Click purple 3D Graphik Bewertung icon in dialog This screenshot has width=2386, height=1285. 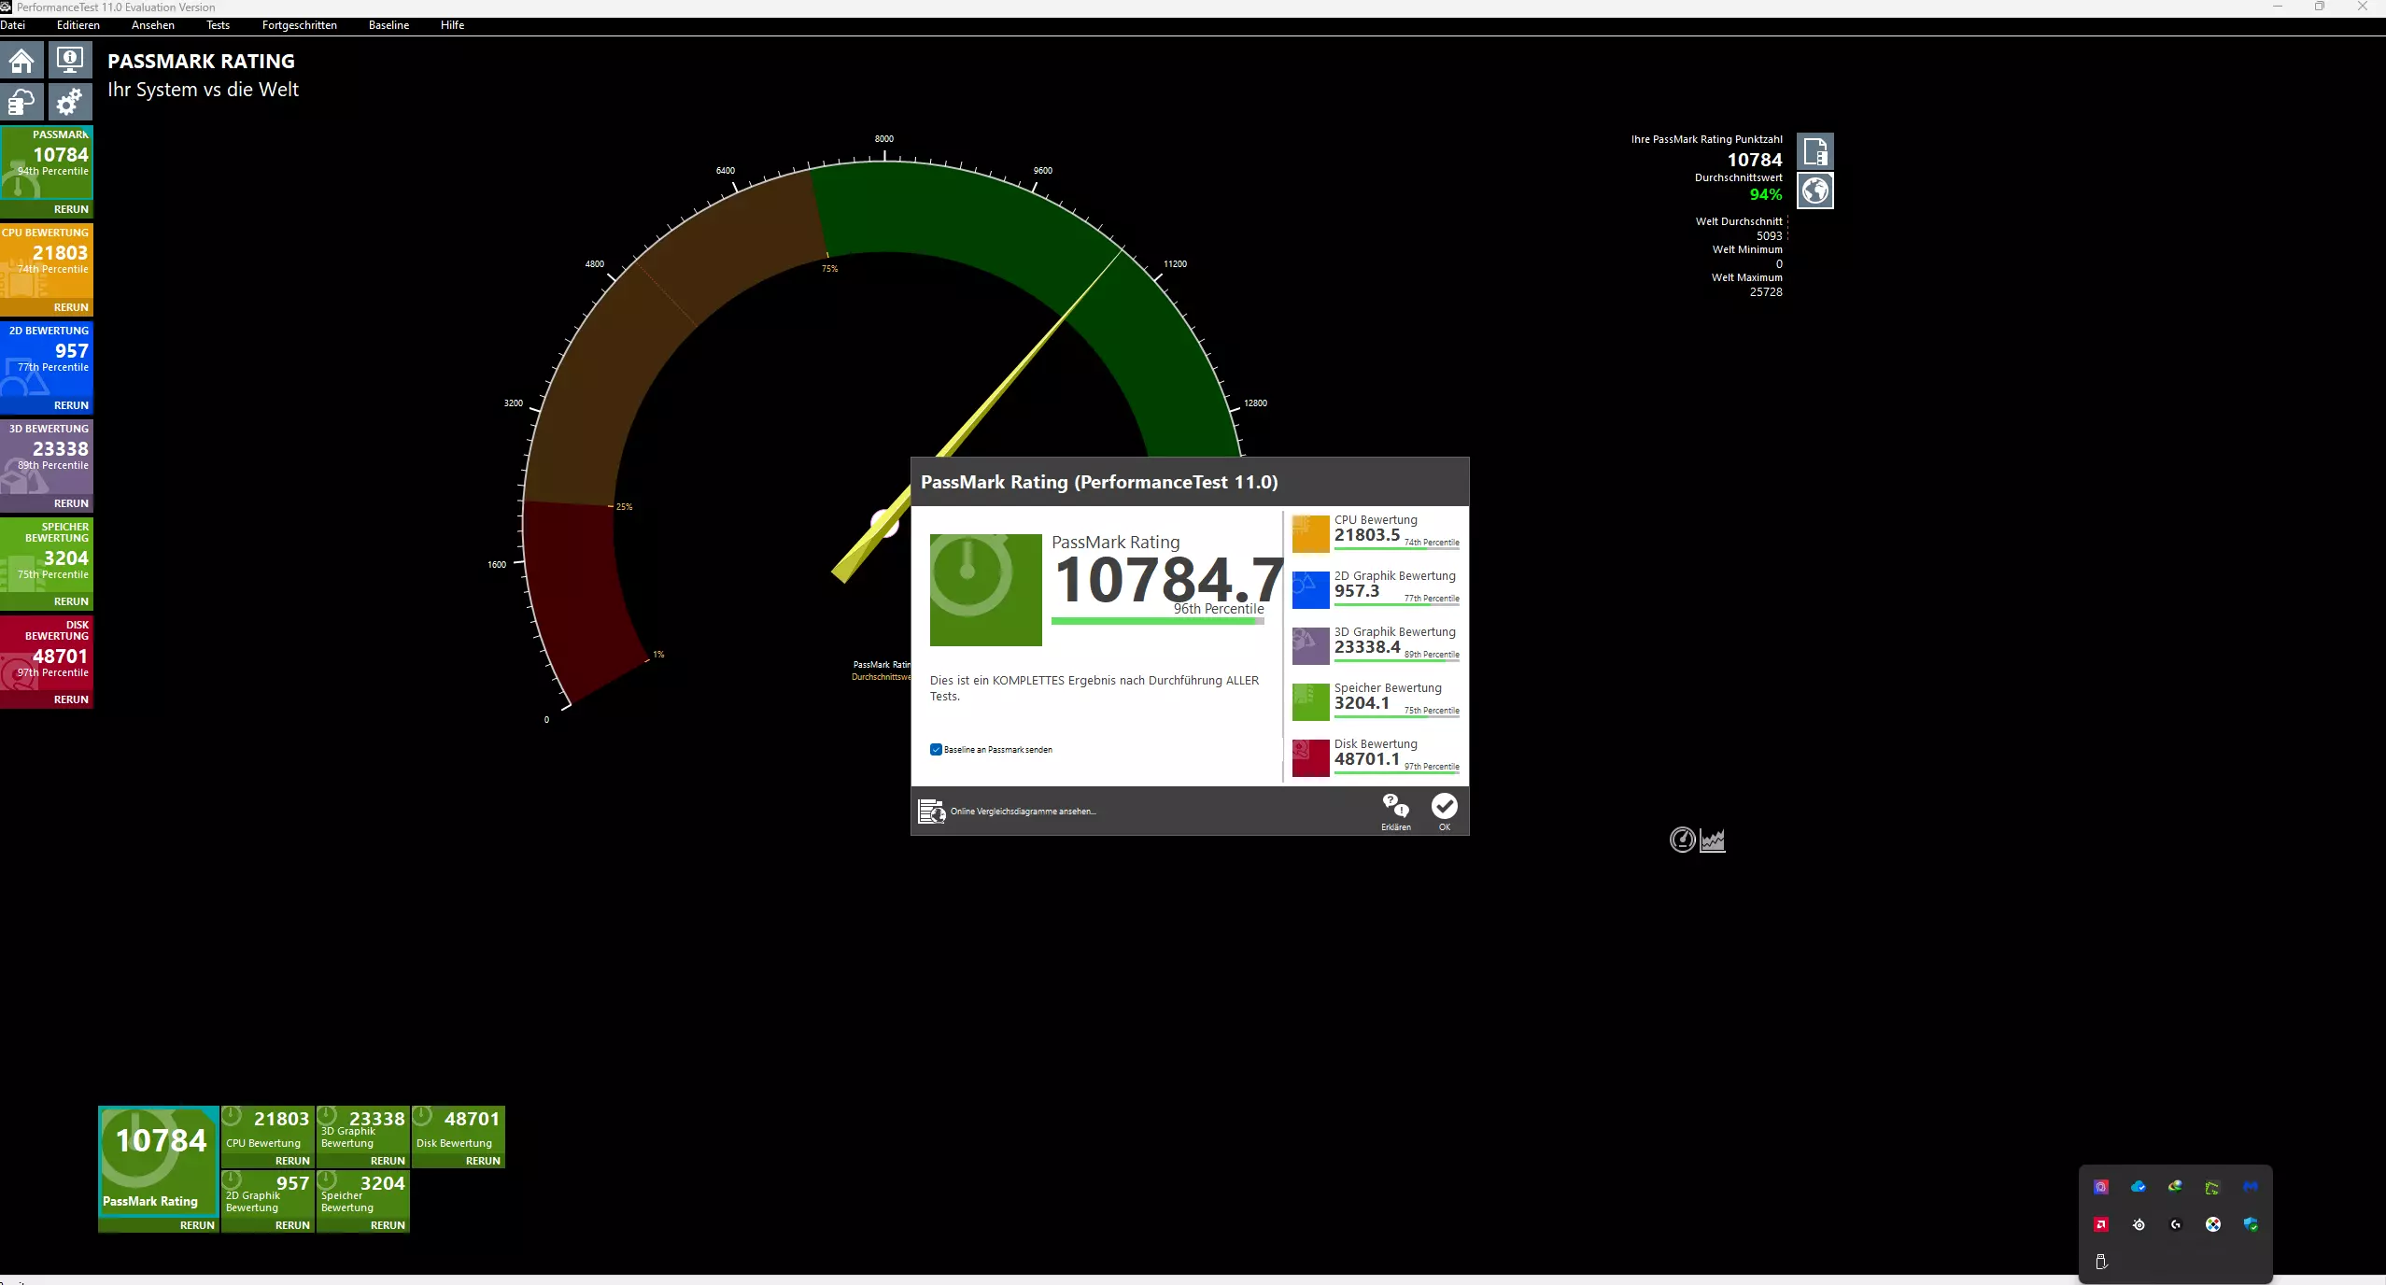[1310, 646]
